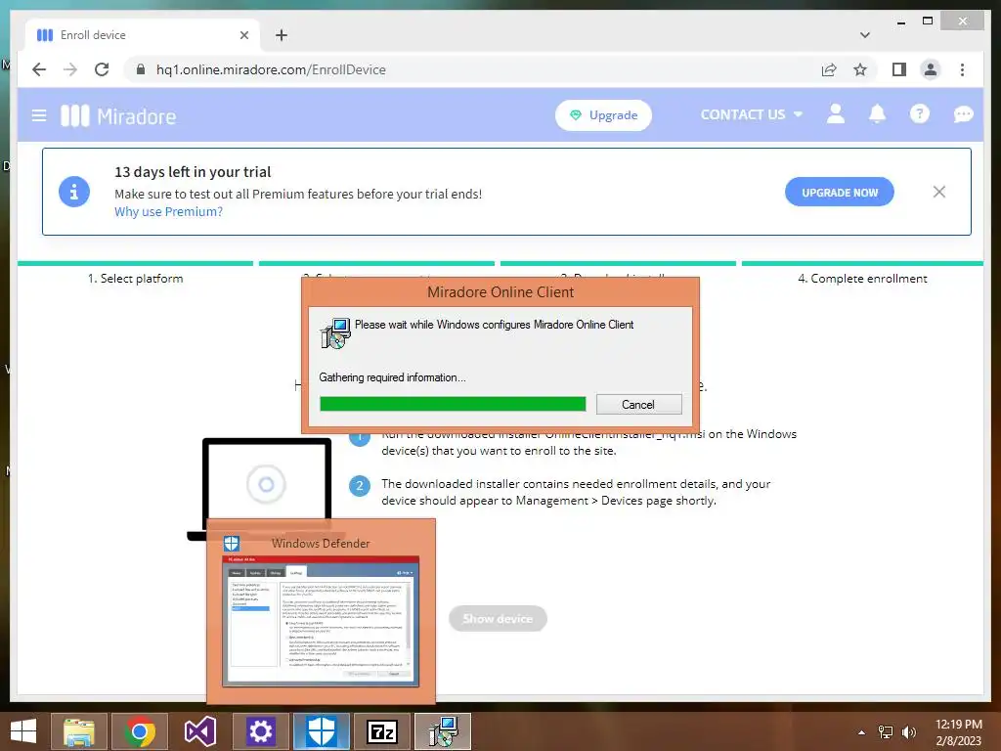Click the address bar URL
1001x751 pixels.
pos(271,69)
